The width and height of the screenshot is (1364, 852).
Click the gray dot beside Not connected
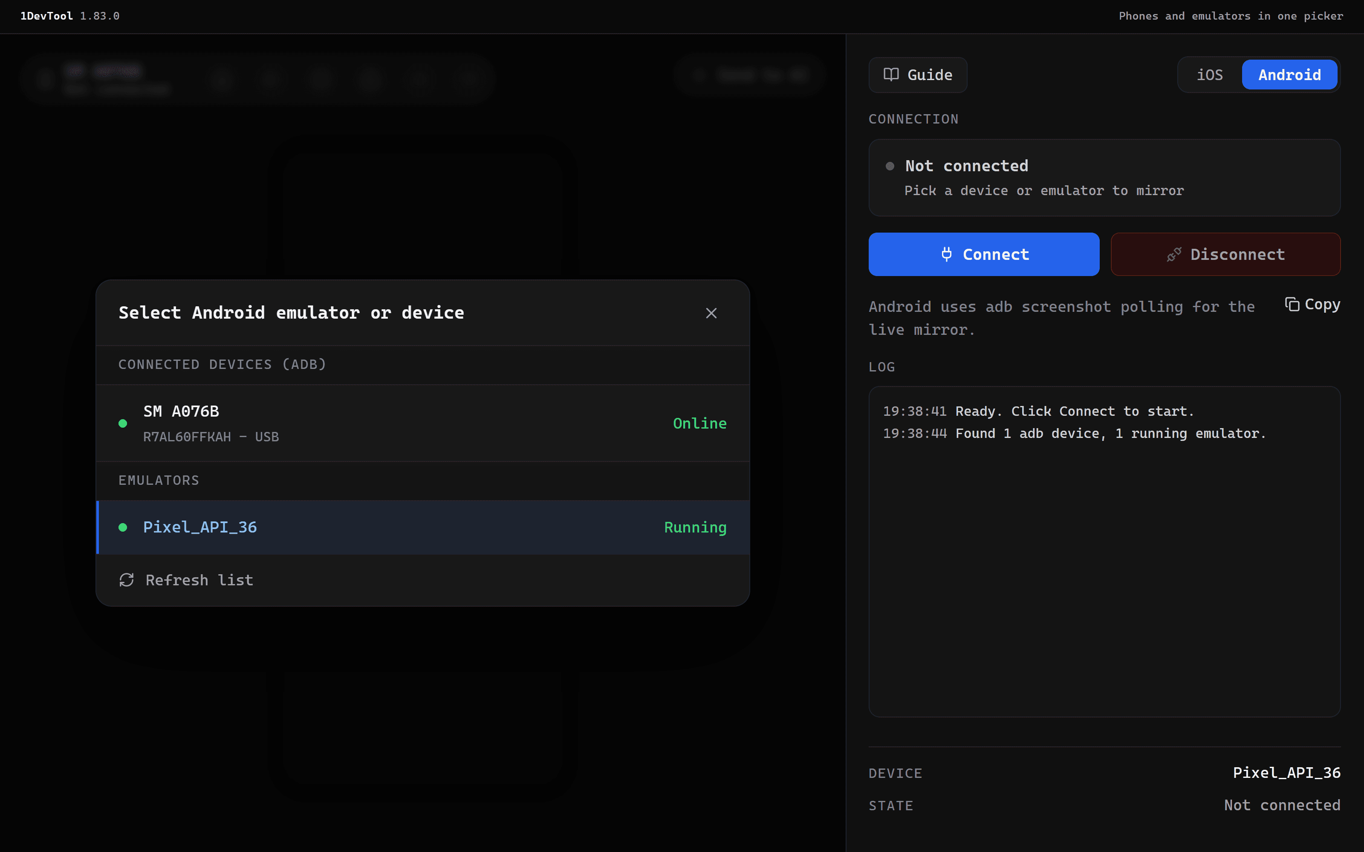[x=890, y=166]
